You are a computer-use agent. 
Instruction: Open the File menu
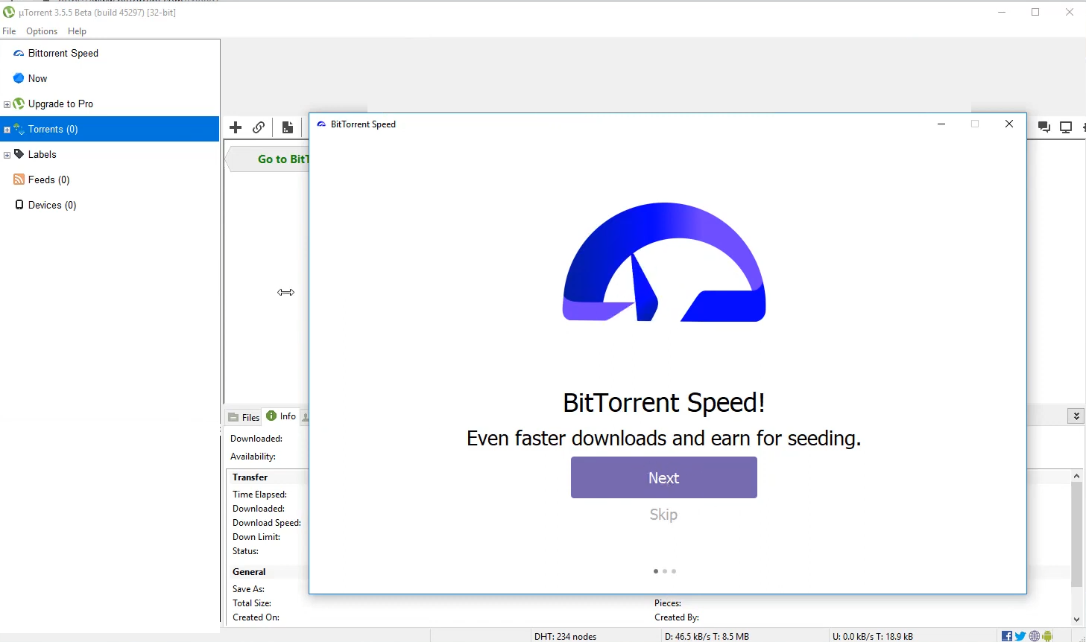pyautogui.click(x=9, y=31)
